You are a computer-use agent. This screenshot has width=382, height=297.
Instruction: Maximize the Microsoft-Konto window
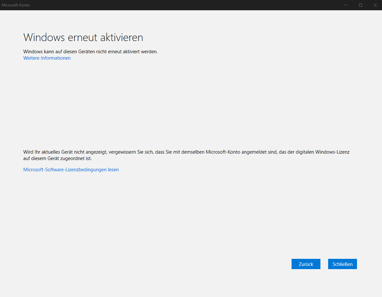click(360, 5)
